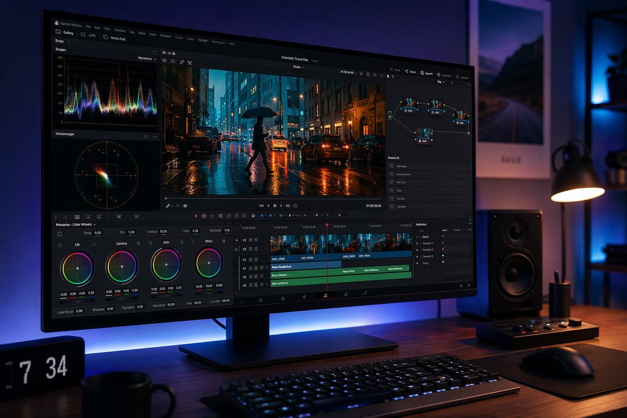This screenshot has height=418, width=627.
Task: Toggle the Sizing keyframe dot
Action: 442,262
